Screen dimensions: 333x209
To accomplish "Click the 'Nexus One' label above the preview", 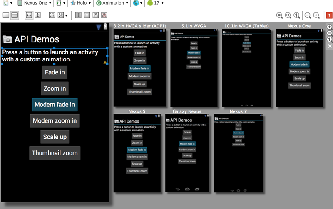I will pos(299,26).
